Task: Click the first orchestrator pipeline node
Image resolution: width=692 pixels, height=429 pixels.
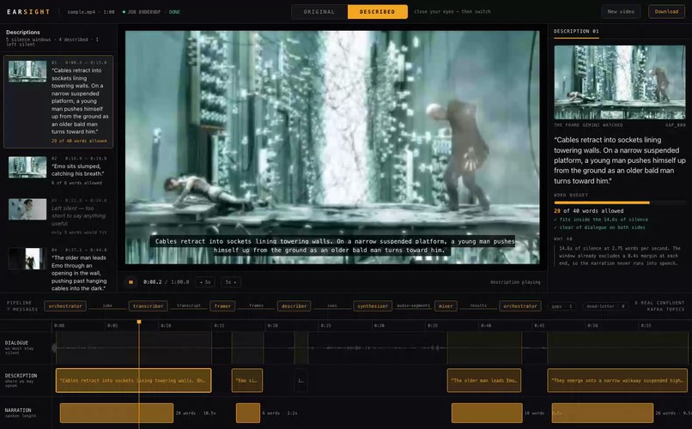Action: tap(65, 306)
